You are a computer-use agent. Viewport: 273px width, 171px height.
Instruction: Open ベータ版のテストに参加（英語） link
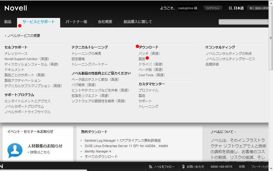tap(95, 80)
